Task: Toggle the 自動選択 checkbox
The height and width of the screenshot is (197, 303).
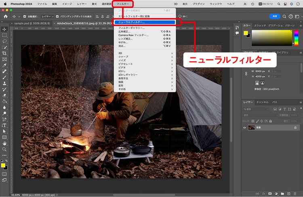Action: [x=25, y=17]
